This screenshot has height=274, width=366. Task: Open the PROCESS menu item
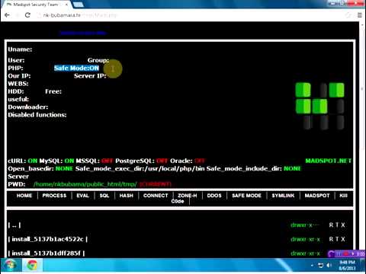coord(54,196)
